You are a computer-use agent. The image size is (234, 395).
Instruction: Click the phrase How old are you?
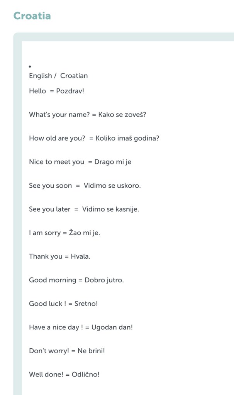pyautogui.click(x=57, y=138)
